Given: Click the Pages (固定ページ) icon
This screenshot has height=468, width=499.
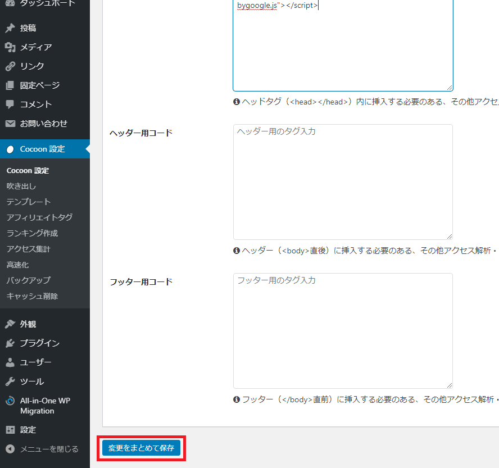Looking at the screenshot, I should pos(10,85).
